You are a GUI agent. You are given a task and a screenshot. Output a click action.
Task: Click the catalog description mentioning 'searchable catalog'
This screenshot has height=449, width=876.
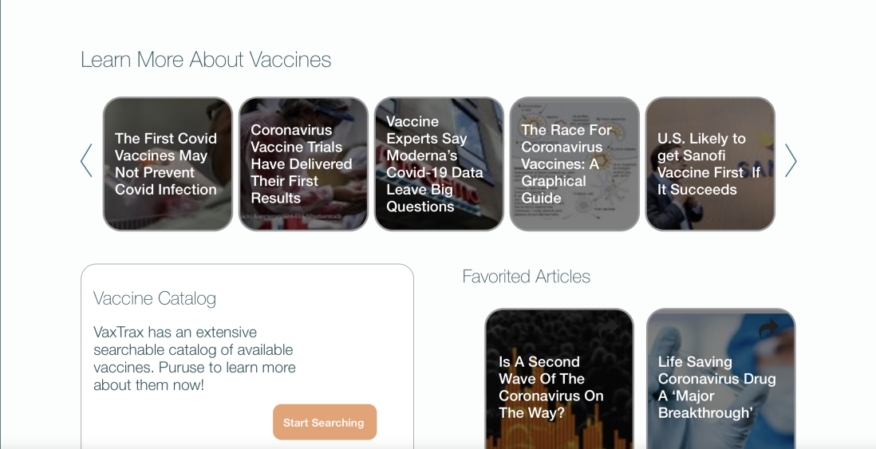pos(194,358)
